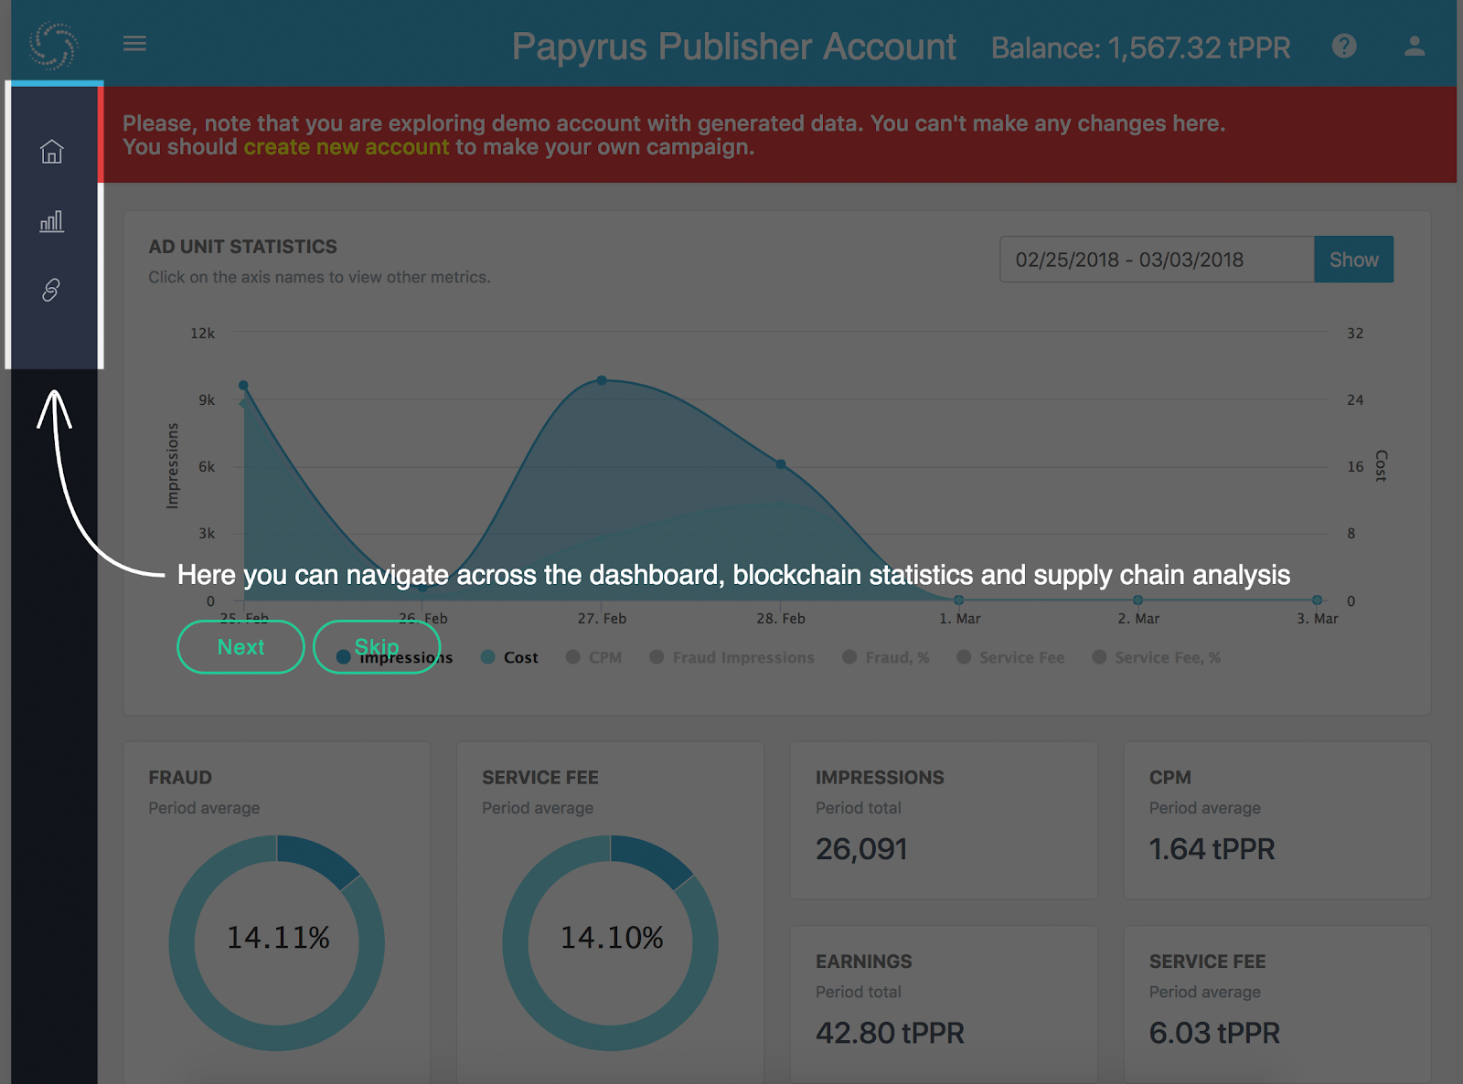Click the 42.80 tPPR earnings value
This screenshot has width=1463, height=1084.
(x=890, y=1033)
